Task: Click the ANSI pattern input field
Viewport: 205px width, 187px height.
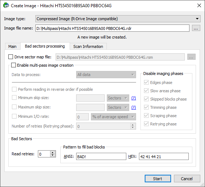Action: click(101, 156)
